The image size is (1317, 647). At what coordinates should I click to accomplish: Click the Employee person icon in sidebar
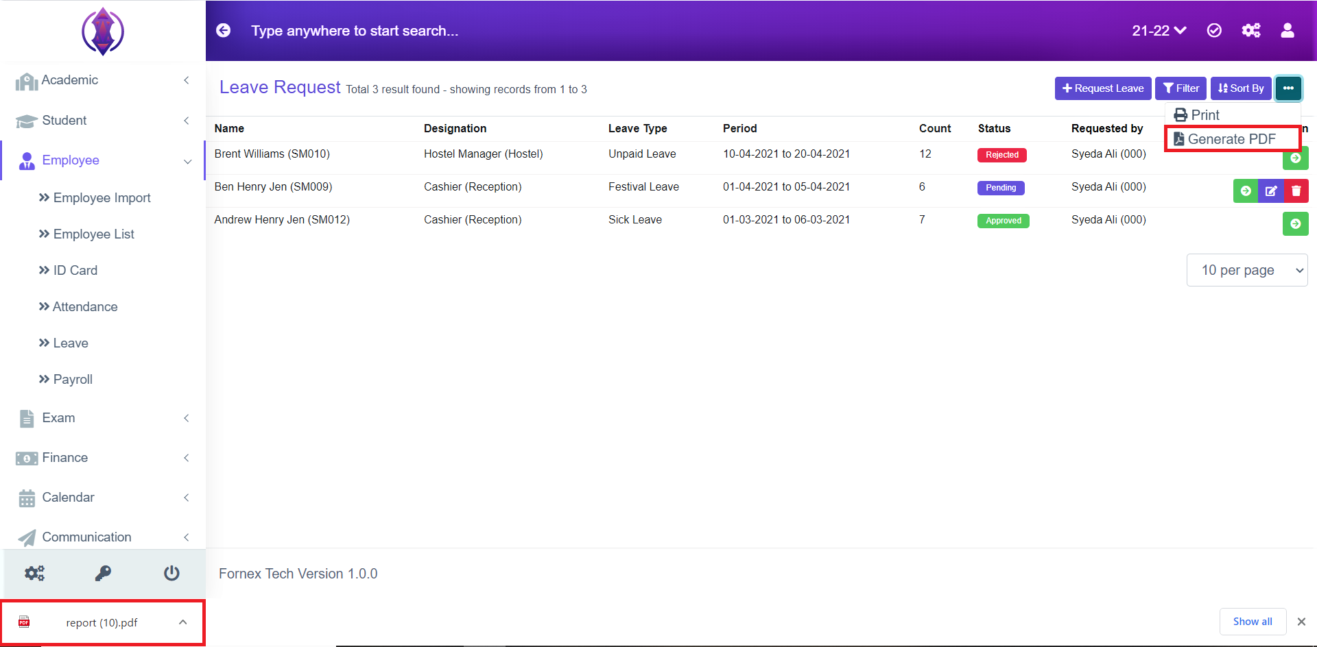point(27,161)
